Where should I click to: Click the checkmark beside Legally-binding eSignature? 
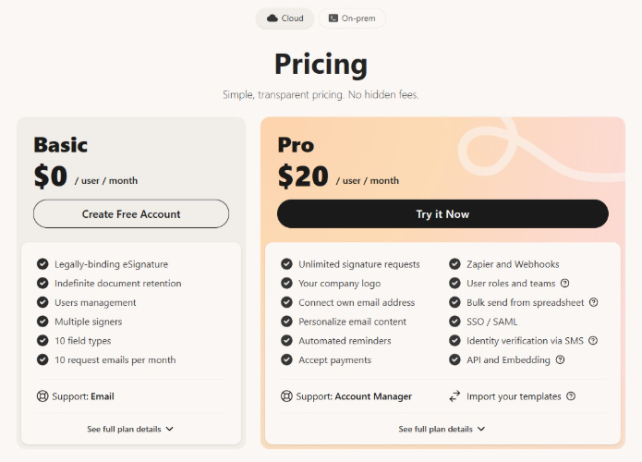pyautogui.click(x=42, y=264)
